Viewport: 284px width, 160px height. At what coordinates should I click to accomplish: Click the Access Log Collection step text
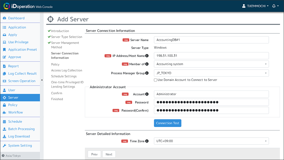[x=67, y=70]
